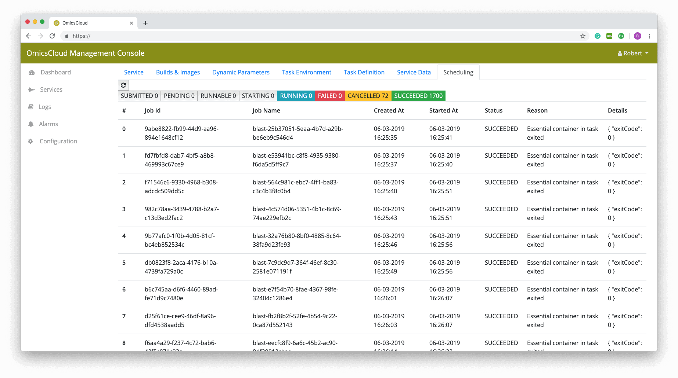
Task: Expand the Robert user dropdown
Action: (633, 54)
